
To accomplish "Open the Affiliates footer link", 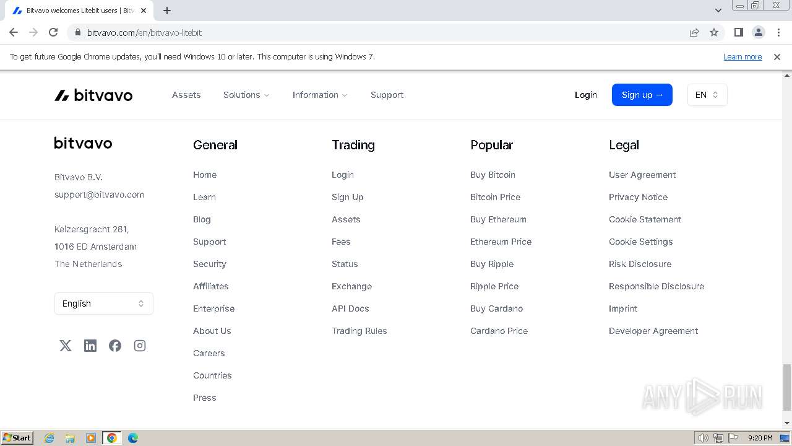I will point(211,286).
